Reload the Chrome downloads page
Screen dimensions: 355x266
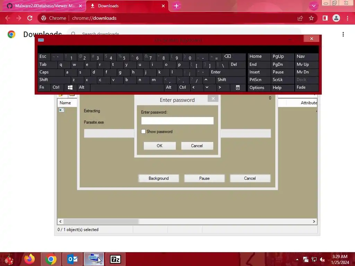point(30,18)
